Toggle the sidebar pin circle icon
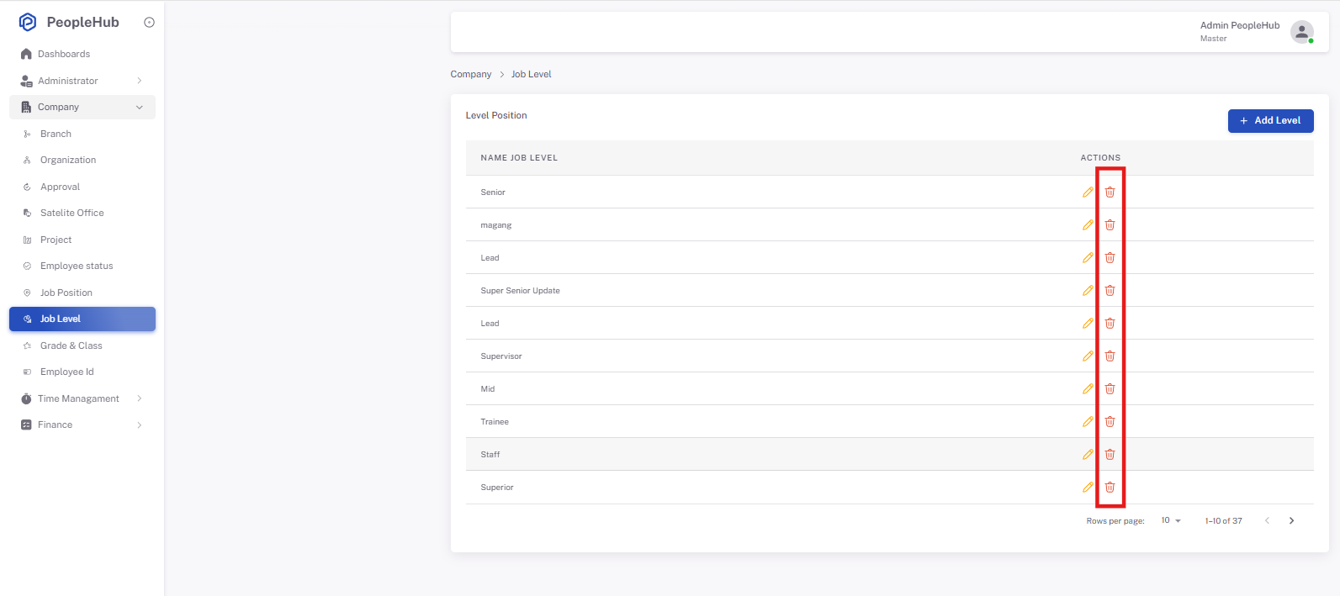 click(x=149, y=23)
